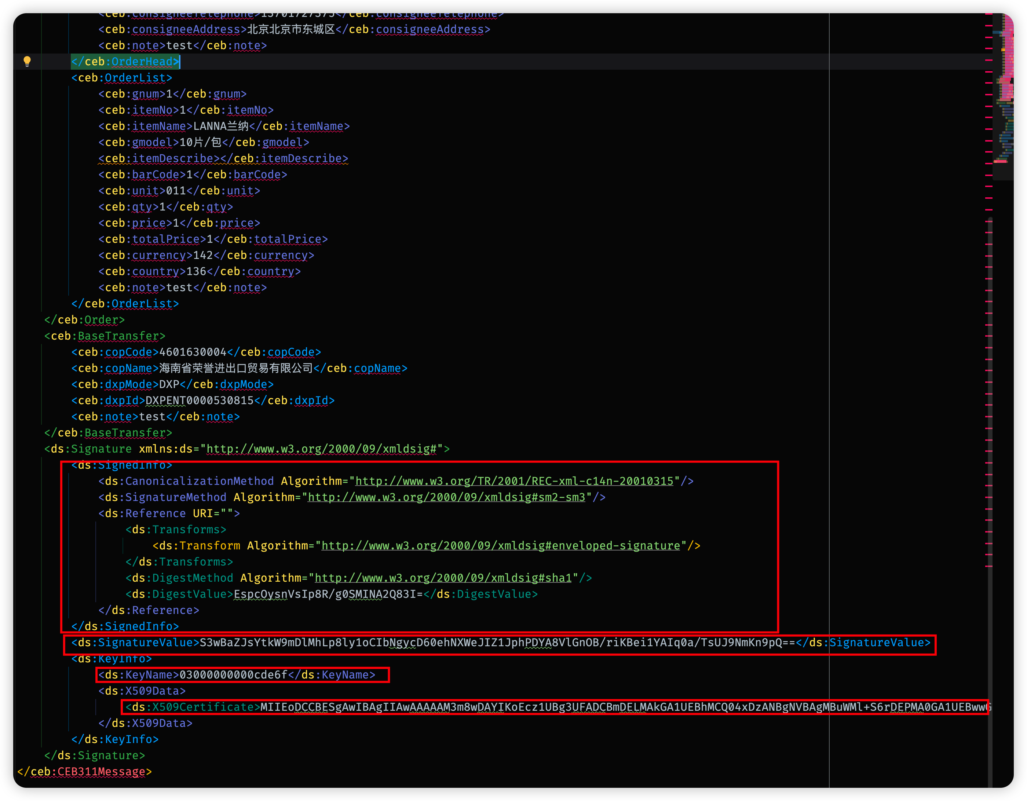Click the ceb:consigneeAddress opening tag
This screenshot has height=801, width=1027.
click(x=173, y=29)
